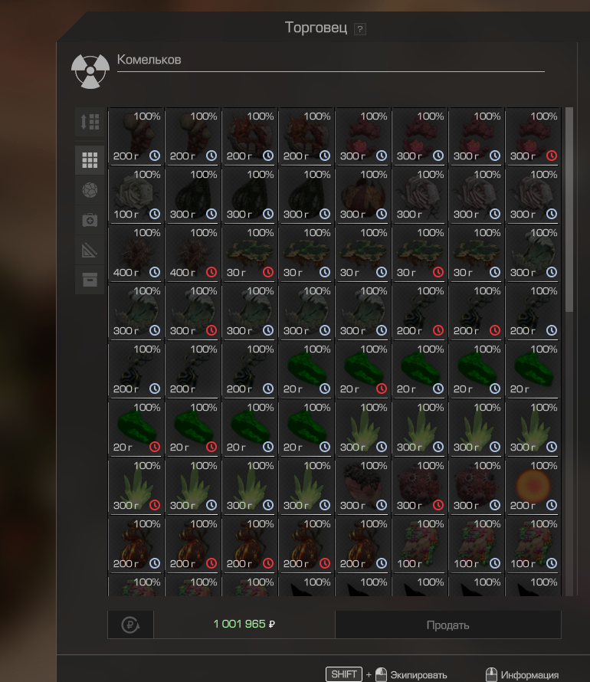Click the Продать sell button
590x682 pixels.
(447, 625)
